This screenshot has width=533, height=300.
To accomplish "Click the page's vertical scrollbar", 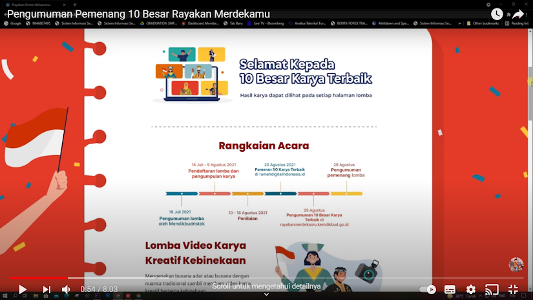I will (x=530, y=94).
